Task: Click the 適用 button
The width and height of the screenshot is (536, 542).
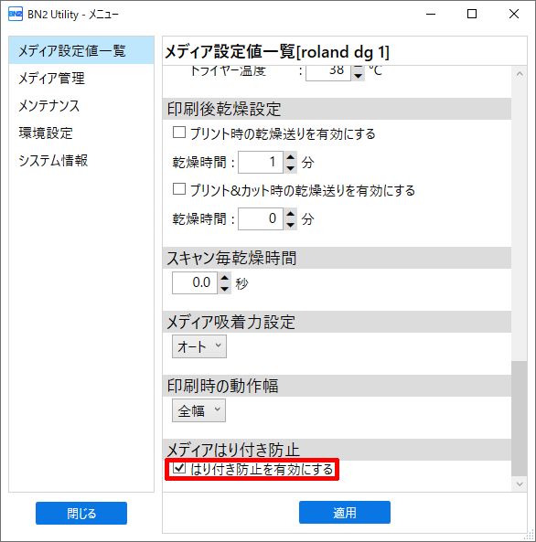Action: click(345, 512)
